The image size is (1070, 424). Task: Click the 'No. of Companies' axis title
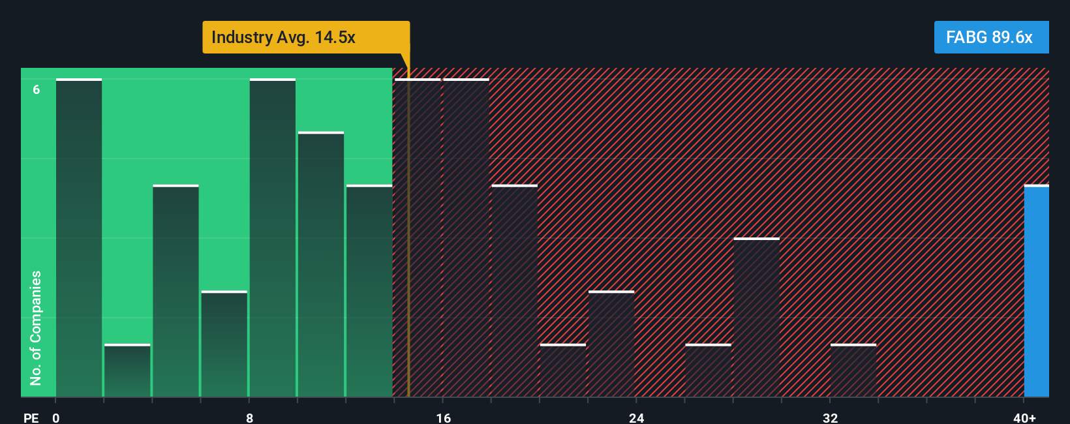[36, 328]
